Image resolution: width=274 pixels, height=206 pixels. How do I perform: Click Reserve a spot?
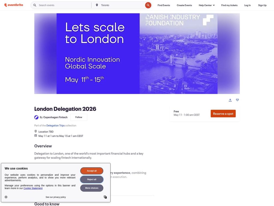pyautogui.click(x=223, y=113)
